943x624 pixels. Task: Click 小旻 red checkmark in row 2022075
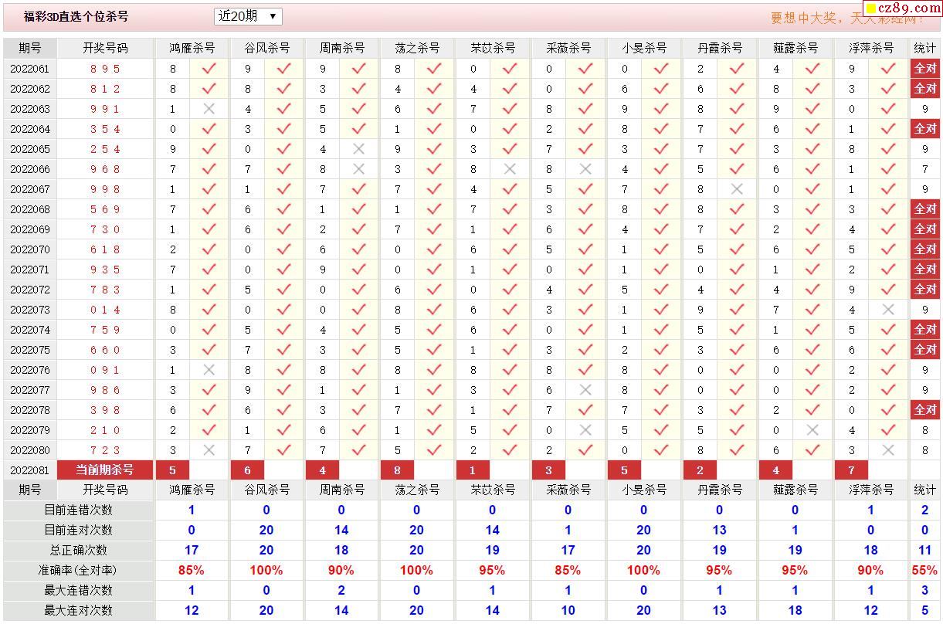[x=661, y=350]
